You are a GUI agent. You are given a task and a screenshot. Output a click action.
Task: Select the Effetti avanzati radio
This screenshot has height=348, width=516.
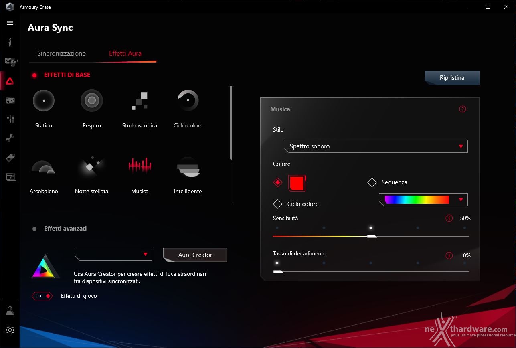34,229
